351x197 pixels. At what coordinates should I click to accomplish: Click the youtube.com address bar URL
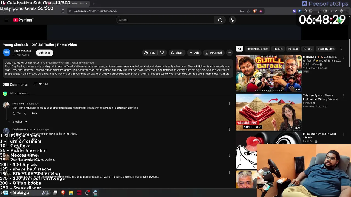coord(95,11)
